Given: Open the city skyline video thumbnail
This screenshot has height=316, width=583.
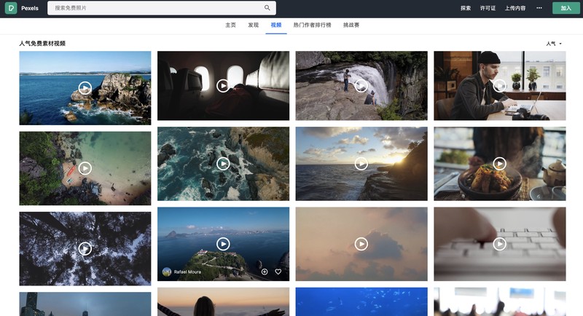Looking at the screenshot, I should coord(85,304).
